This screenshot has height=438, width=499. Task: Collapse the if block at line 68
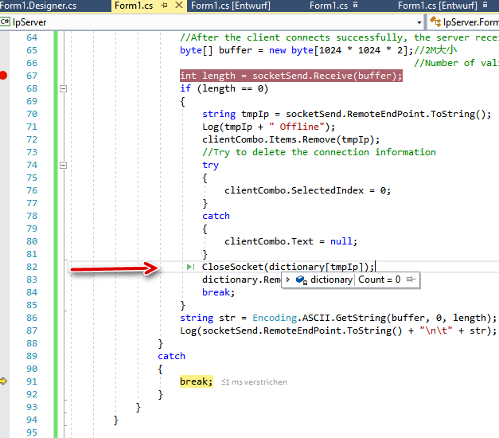64,88
